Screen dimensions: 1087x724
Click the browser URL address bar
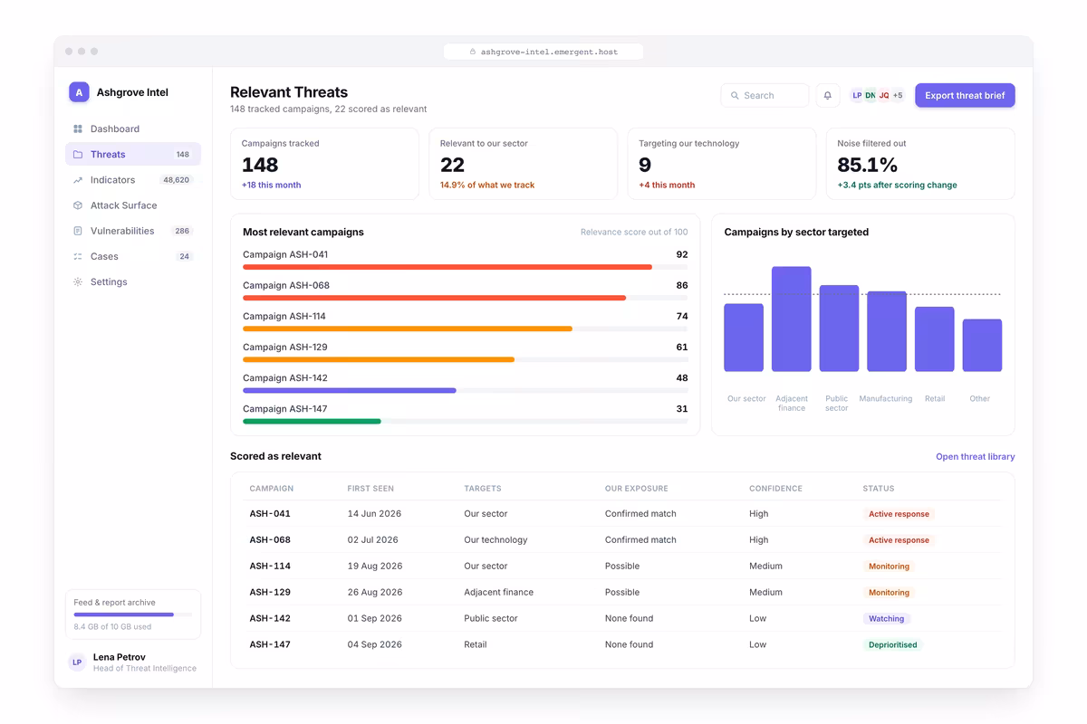pyautogui.click(x=543, y=52)
